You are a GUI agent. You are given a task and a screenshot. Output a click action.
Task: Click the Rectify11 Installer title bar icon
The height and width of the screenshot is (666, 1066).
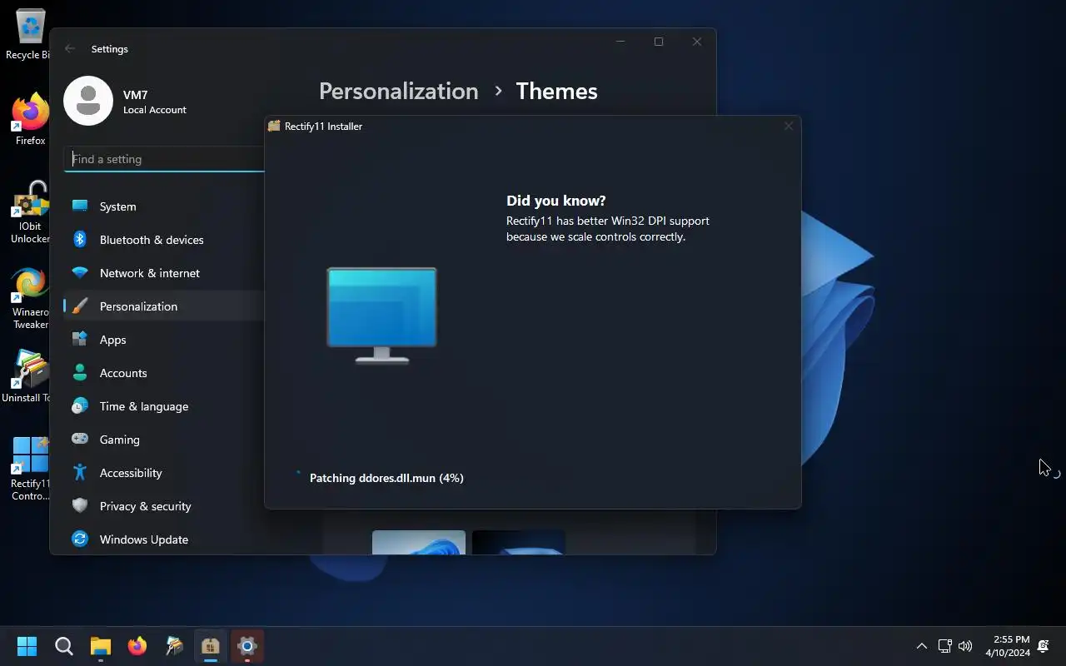274,126
